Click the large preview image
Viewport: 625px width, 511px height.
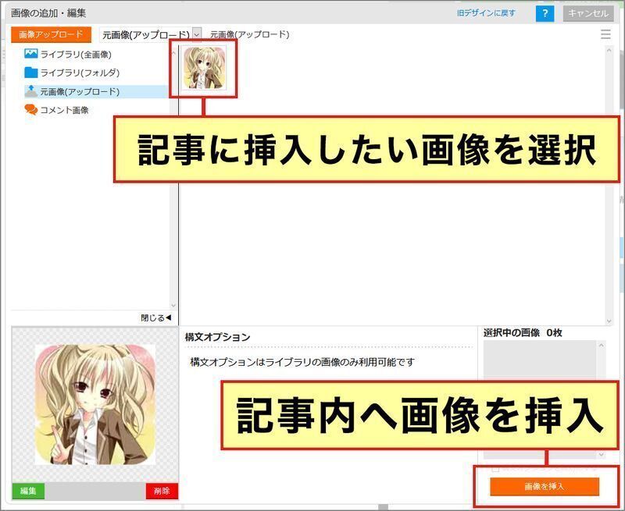(x=95, y=404)
